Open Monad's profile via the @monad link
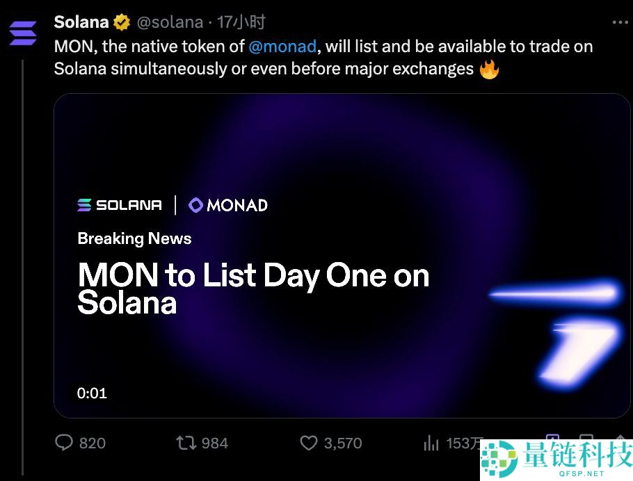This screenshot has height=481, width=633. click(x=283, y=47)
